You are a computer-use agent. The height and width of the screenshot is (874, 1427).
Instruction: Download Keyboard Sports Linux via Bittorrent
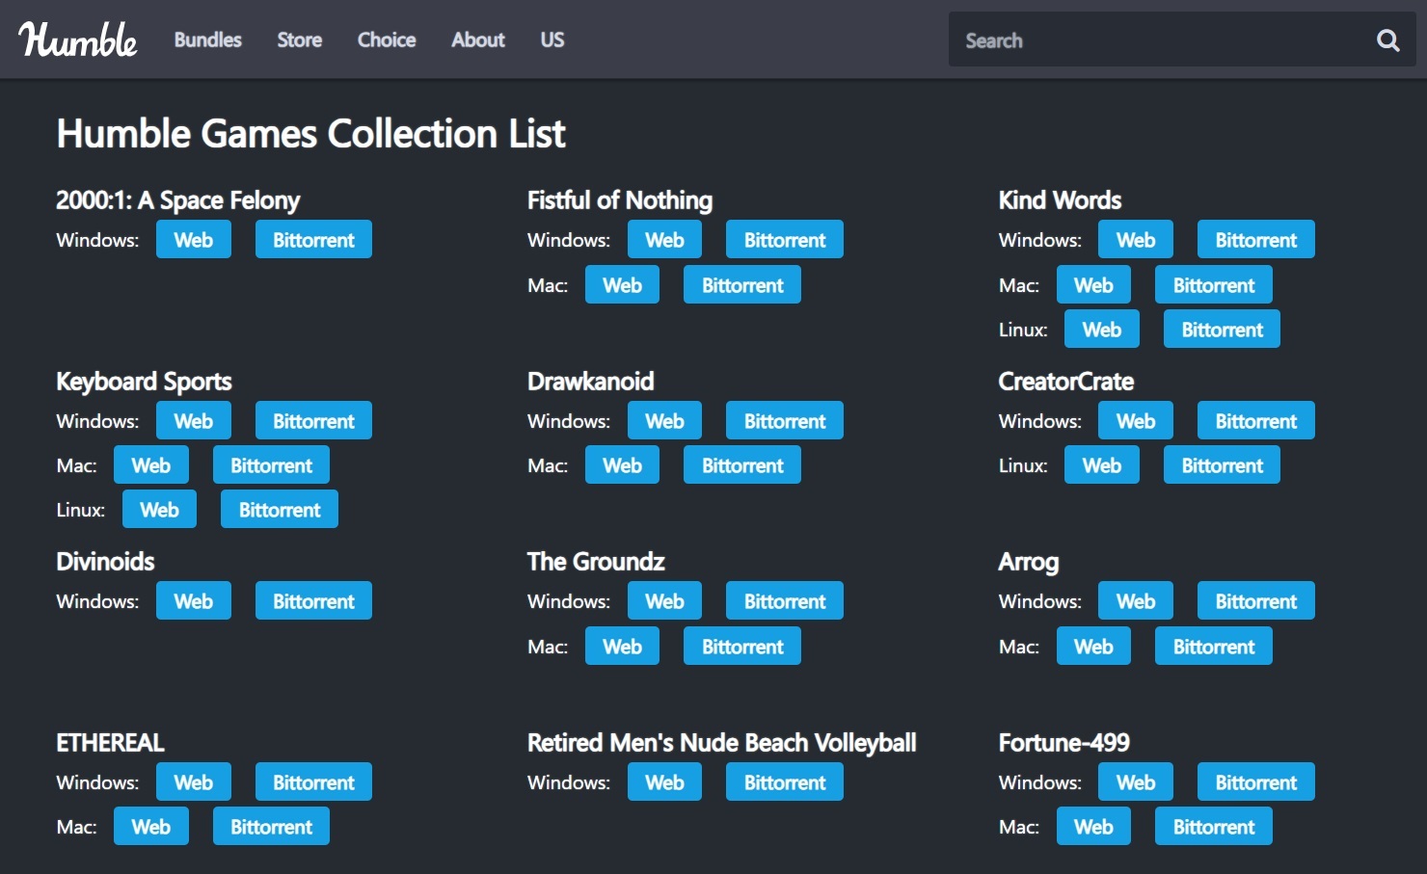click(280, 510)
